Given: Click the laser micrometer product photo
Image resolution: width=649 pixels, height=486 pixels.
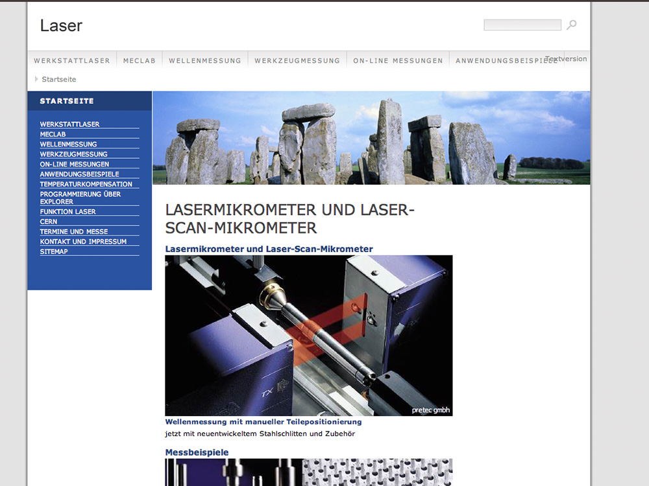Looking at the screenshot, I should 308,335.
